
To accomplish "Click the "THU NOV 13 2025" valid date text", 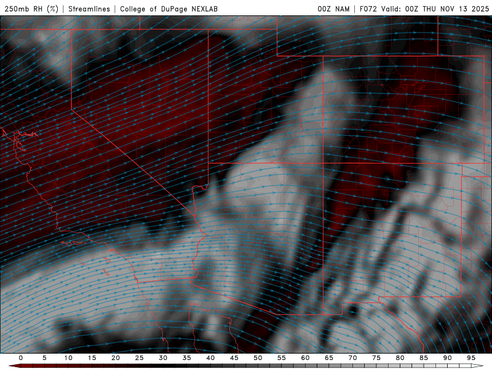I will click(456, 9).
